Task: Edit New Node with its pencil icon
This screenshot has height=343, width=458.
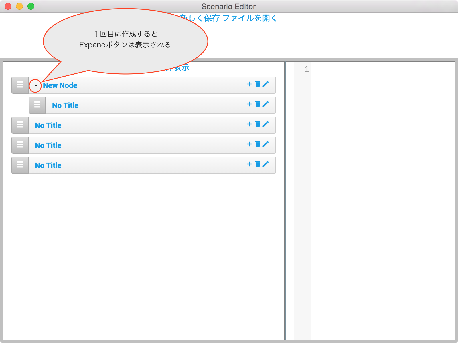Action: (266, 84)
